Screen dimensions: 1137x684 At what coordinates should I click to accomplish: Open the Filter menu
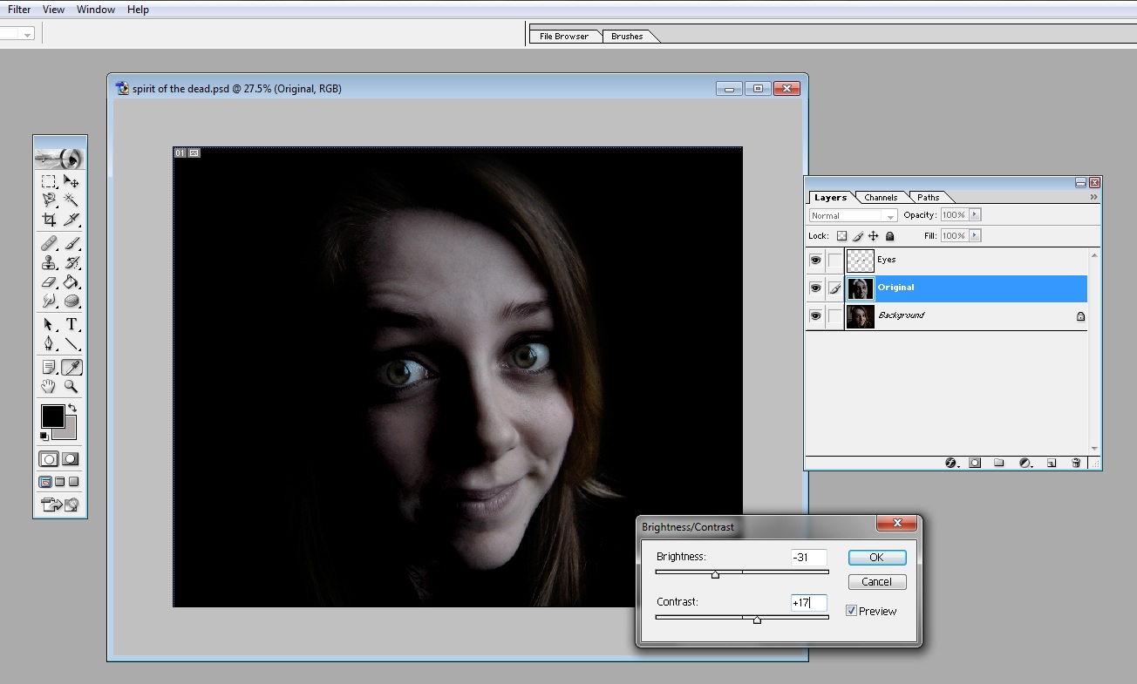(19, 10)
